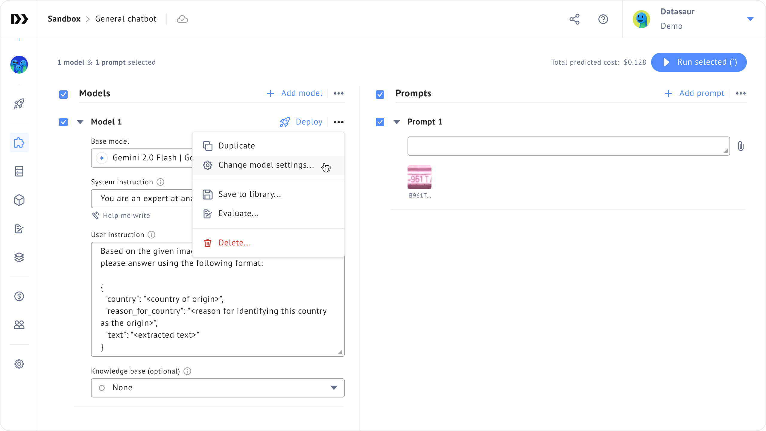Open the settings gear in left sidebar

[19, 364]
